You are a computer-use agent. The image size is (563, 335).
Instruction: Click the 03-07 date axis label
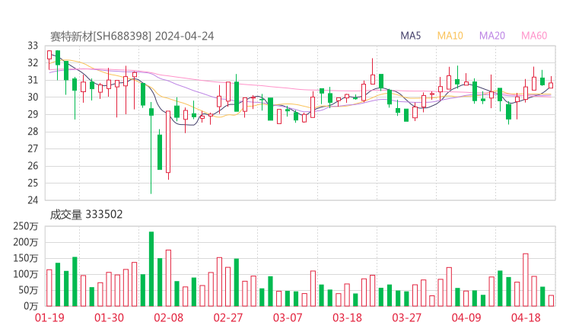(288, 317)
